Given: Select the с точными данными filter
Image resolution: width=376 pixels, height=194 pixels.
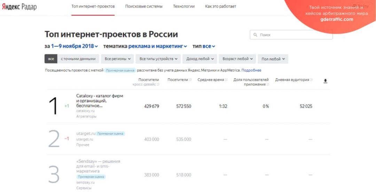Looking at the screenshot, I should (x=78, y=59).
